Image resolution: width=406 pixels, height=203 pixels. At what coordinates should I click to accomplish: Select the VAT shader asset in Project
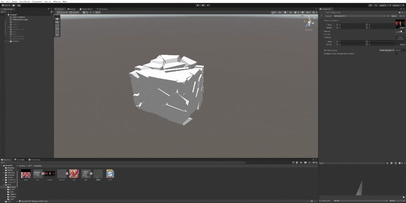pos(110,175)
